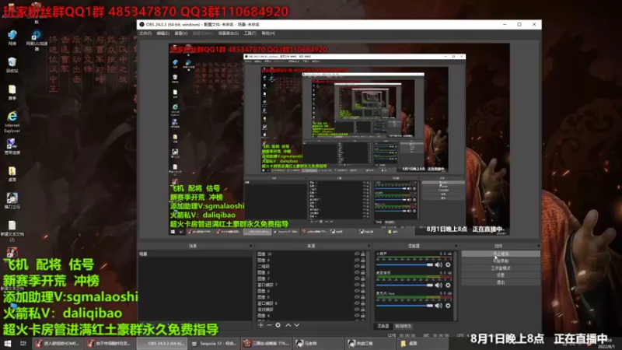Hide the 窗口捕获 7 source with its eye

click(x=357, y=285)
